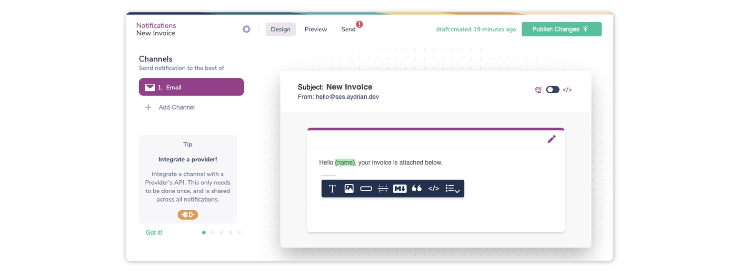Click the orange plug provider icon
The width and height of the screenshot is (739, 273).
[188, 214]
